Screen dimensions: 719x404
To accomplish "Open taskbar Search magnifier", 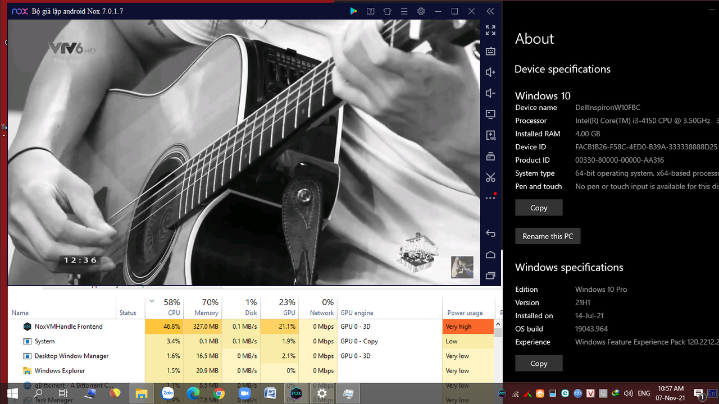I will [x=38, y=393].
